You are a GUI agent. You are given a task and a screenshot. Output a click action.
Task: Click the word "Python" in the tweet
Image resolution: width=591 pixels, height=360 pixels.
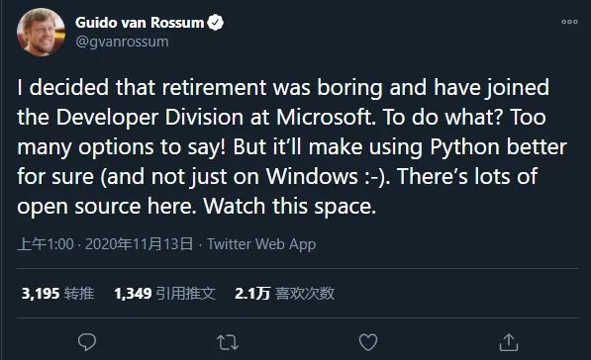464,147
